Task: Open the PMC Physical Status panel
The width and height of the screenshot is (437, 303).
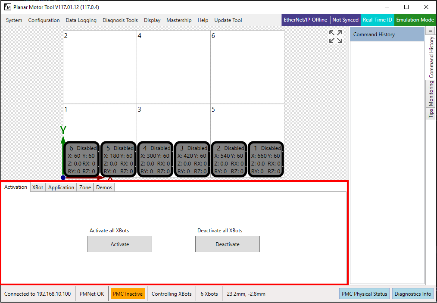Action: [364, 294]
